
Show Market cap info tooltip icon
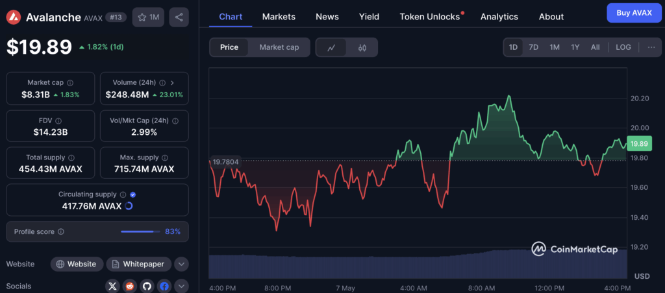(70, 83)
